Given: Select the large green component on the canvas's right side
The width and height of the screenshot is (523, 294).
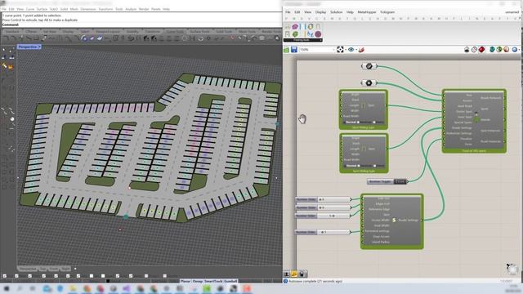Looking at the screenshot, I should point(474,122).
